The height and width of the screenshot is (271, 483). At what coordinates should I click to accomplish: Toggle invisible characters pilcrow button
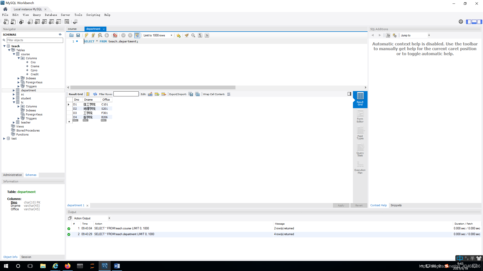(200, 35)
